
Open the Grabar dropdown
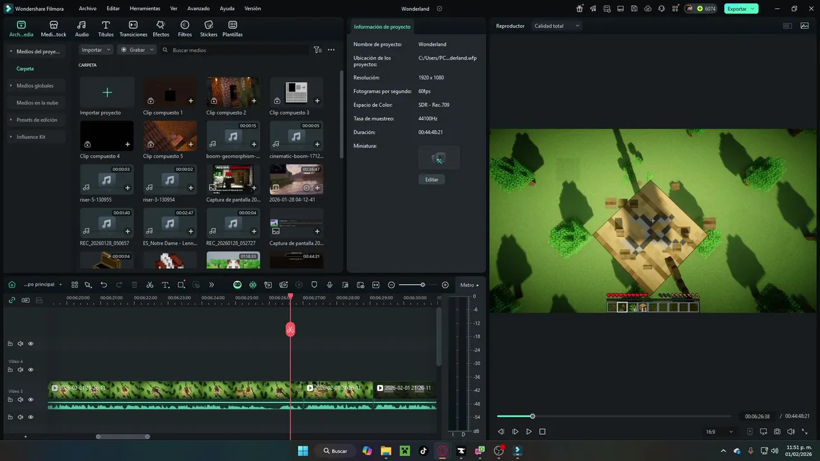[137, 49]
